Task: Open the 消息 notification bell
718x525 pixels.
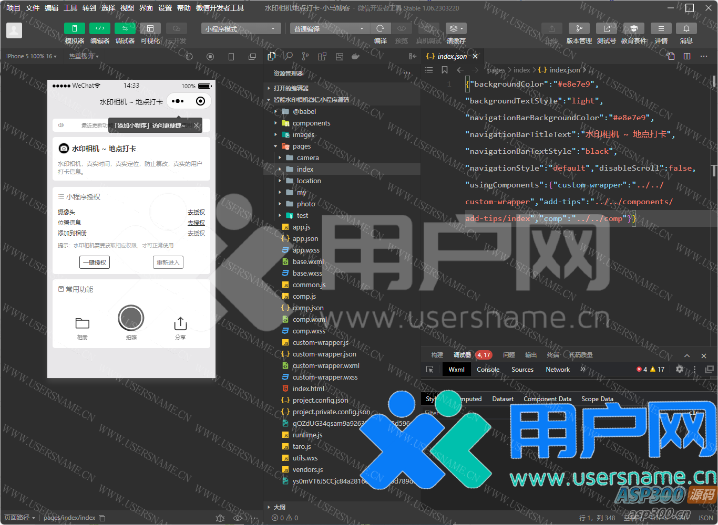Action: point(686,28)
